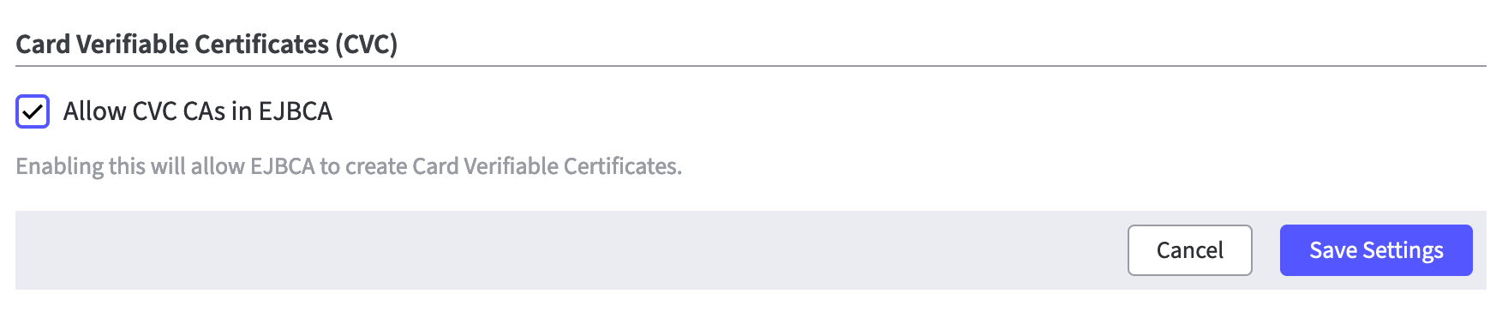Click the help text about enabling Card Verifiable Certificates

pyautogui.click(x=349, y=166)
